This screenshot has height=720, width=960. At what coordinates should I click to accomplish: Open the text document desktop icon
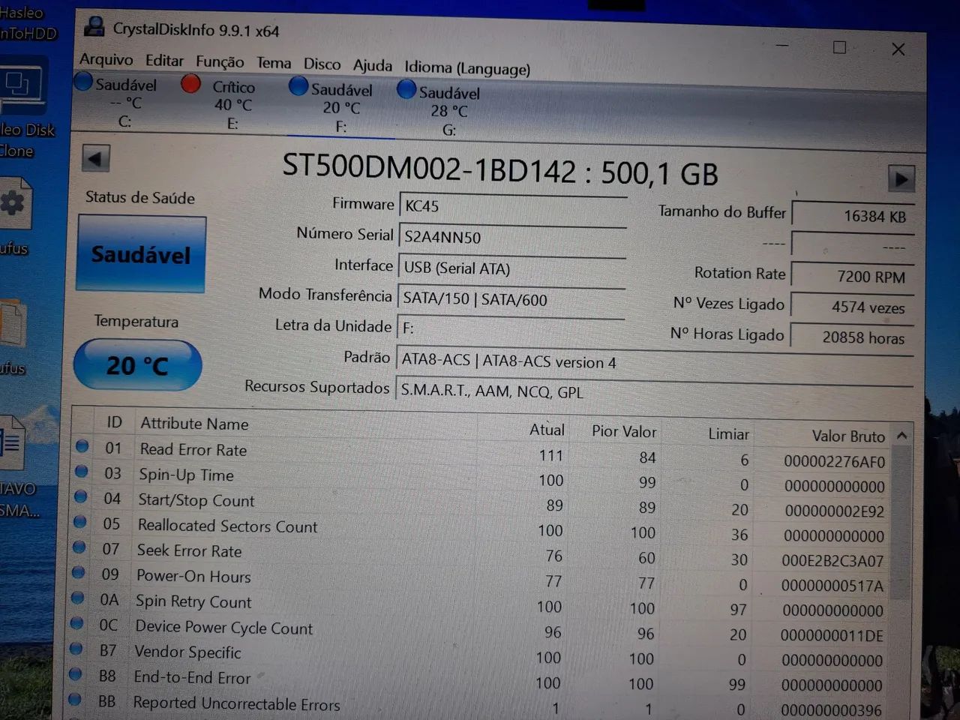point(11,445)
